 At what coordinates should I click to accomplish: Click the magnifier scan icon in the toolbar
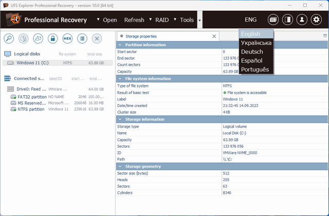[9, 39]
